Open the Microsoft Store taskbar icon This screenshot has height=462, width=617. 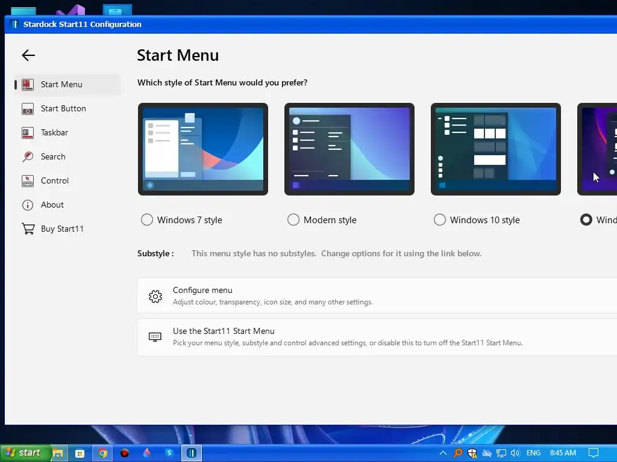pyautogui.click(x=80, y=454)
